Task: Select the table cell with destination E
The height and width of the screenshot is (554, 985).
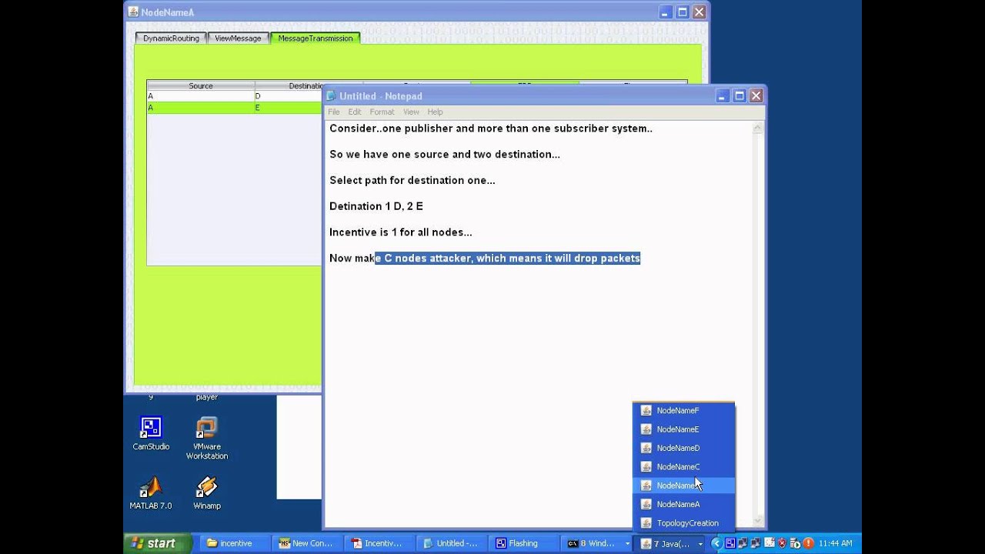Action: click(x=289, y=108)
